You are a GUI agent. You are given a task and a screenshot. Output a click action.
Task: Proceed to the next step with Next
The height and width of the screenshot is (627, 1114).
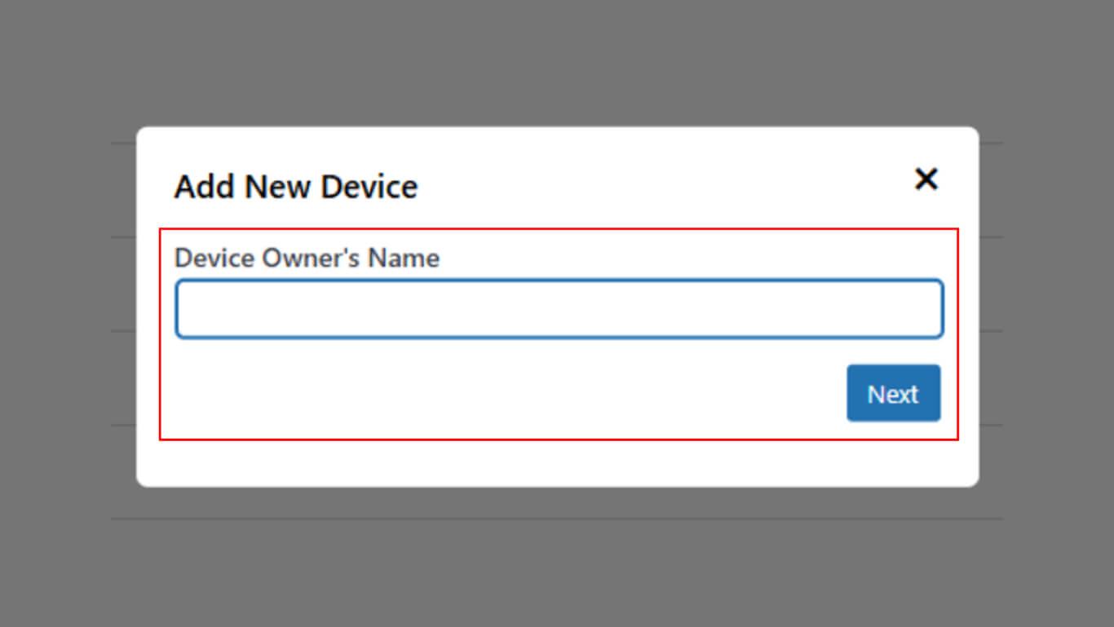pyautogui.click(x=893, y=394)
